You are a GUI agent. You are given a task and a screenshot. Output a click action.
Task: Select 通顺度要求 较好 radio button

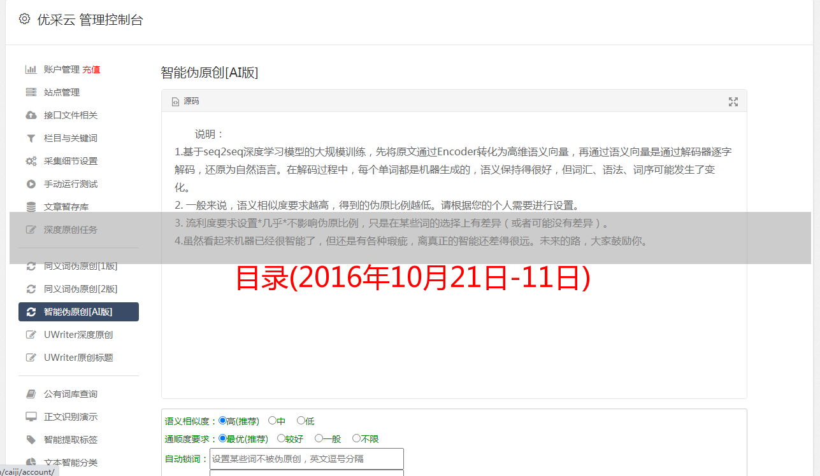281,438
